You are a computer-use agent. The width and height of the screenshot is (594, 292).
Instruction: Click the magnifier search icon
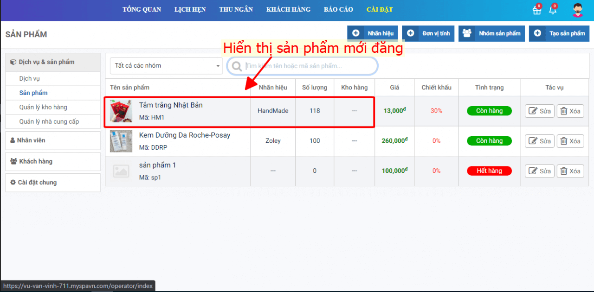(x=237, y=66)
